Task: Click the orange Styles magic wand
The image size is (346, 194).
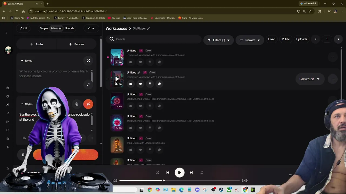Action: tap(88, 104)
